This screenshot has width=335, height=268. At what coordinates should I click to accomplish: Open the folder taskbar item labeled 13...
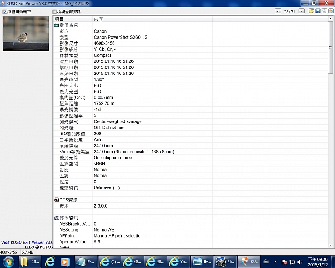[x=30, y=262]
